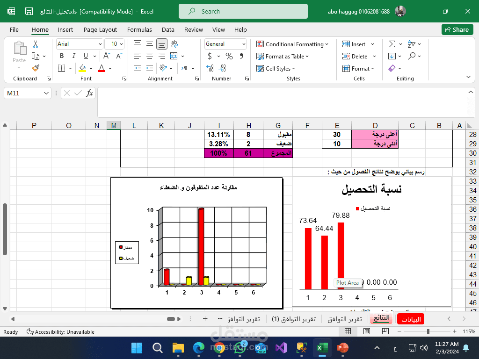Image resolution: width=479 pixels, height=359 pixels.
Task: Open the File menu
Action: tap(14, 29)
